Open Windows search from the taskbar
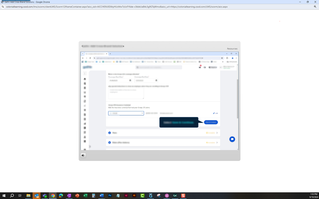The height and width of the screenshot is (199, 319). [x=12, y=195]
